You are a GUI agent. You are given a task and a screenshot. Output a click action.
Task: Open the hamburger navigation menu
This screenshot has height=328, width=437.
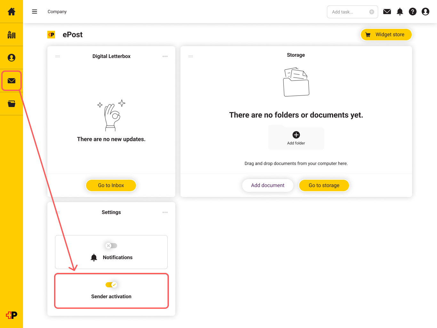pyautogui.click(x=35, y=12)
